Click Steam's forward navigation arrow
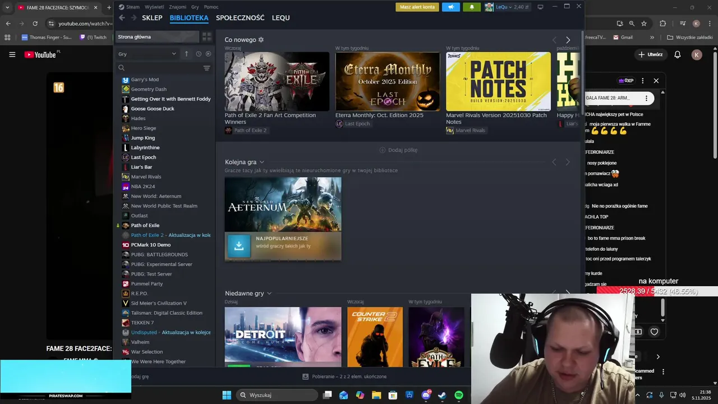 click(x=134, y=18)
